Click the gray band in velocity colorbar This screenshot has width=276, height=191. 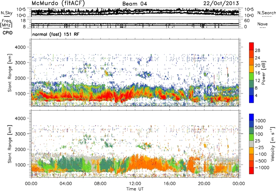[252, 144]
